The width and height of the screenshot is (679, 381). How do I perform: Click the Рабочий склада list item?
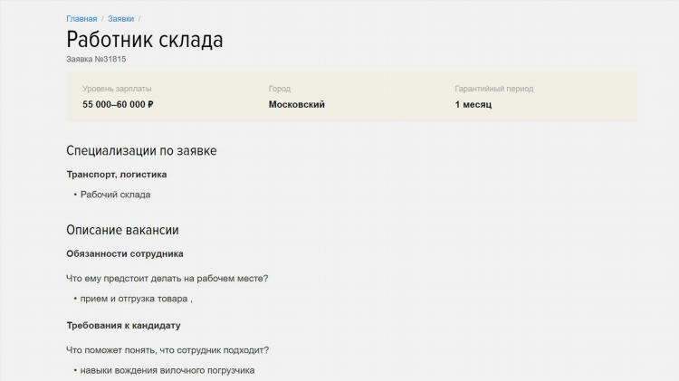coord(115,195)
